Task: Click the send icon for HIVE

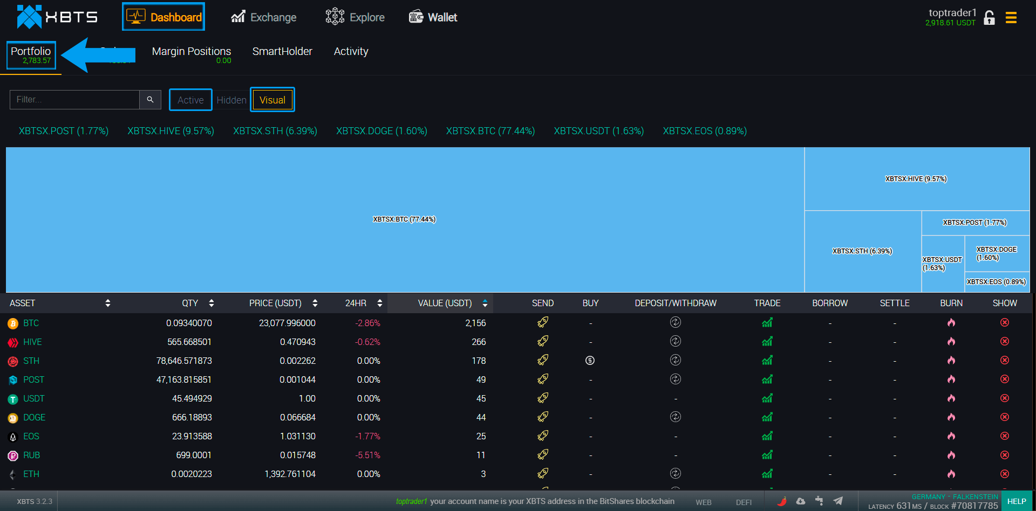Action: (543, 341)
